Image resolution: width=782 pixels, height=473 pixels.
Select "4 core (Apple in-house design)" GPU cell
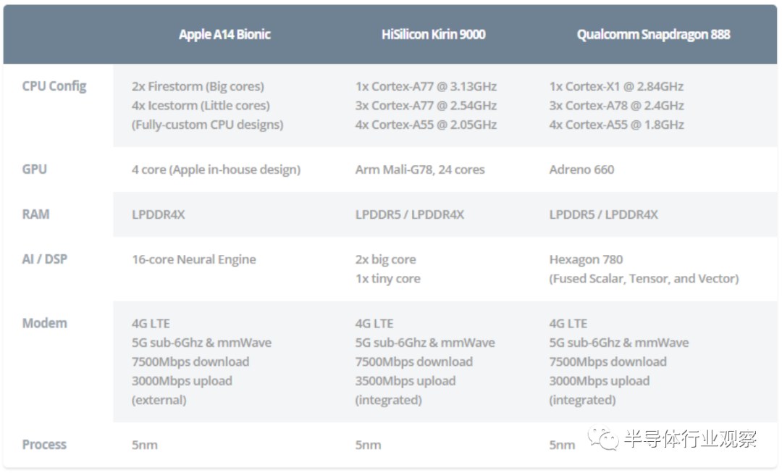[216, 169]
